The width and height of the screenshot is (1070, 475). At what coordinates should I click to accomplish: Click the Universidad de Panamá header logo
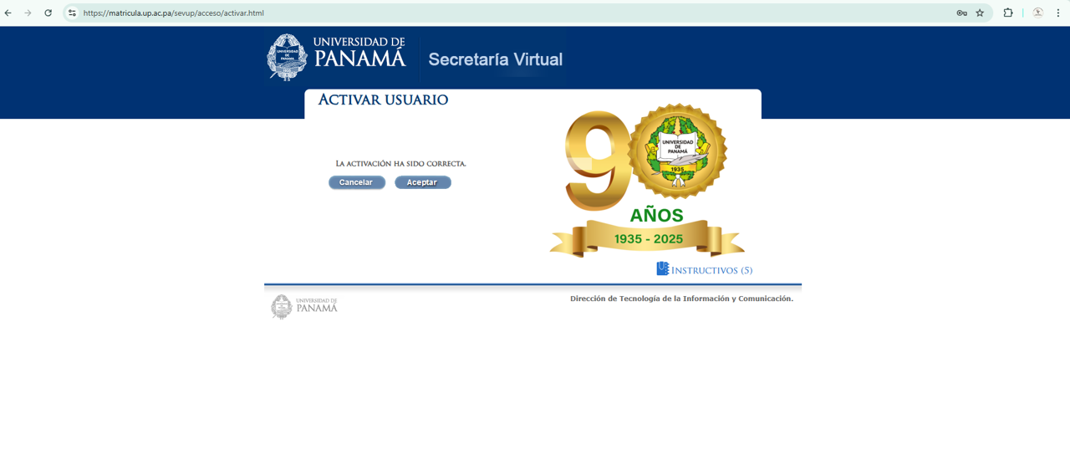(x=336, y=57)
